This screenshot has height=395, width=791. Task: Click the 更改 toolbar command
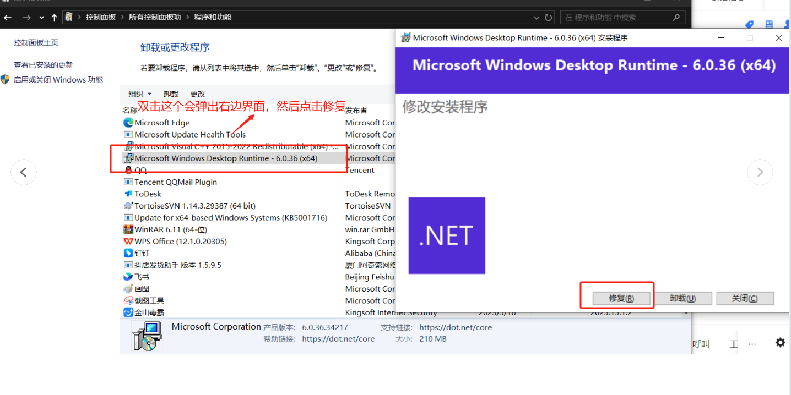(198, 94)
